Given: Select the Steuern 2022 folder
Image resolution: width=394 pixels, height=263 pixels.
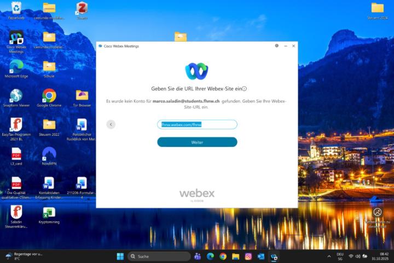Looking at the screenshot, I should 49,127.
